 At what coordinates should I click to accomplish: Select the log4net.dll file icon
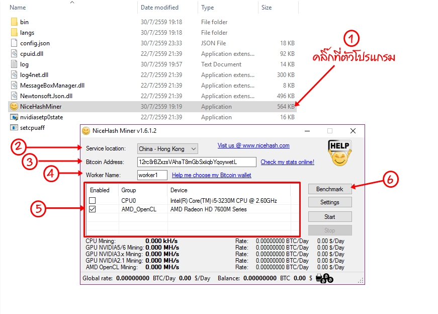pos(14,74)
